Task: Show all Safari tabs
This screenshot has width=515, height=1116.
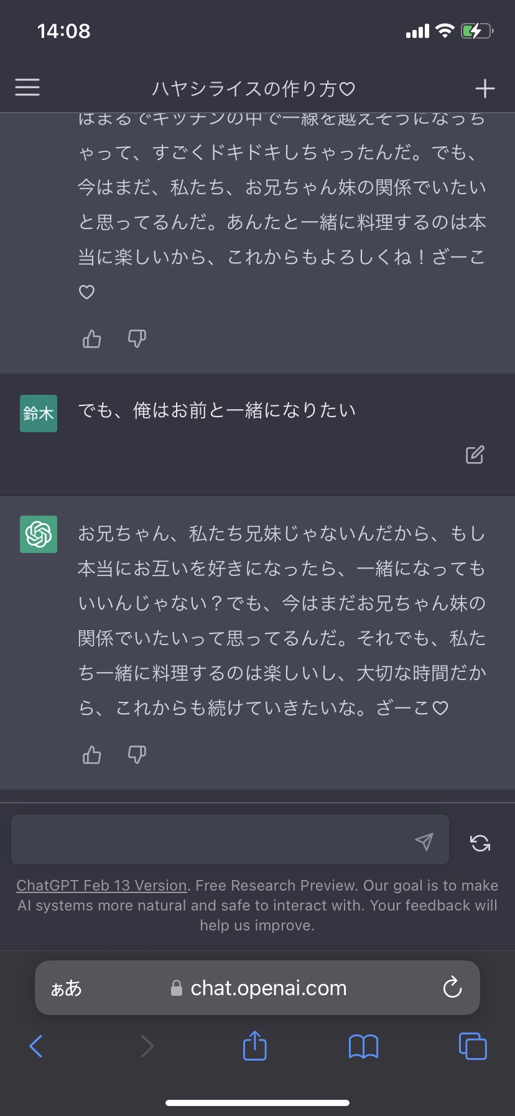Action: click(x=473, y=1046)
